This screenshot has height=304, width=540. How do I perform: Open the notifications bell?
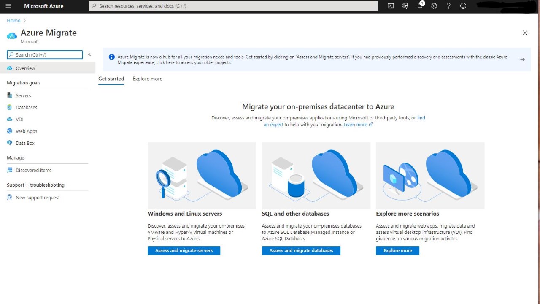pyautogui.click(x=420, y=6)
